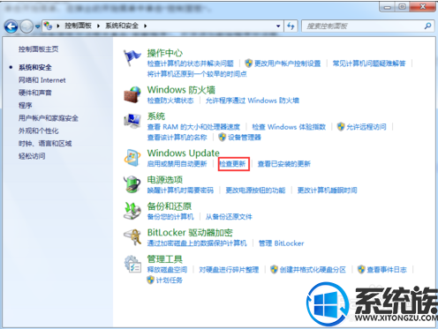
Task: Click 创建并格式化硬盘分区 link
Action: point(313,270)
